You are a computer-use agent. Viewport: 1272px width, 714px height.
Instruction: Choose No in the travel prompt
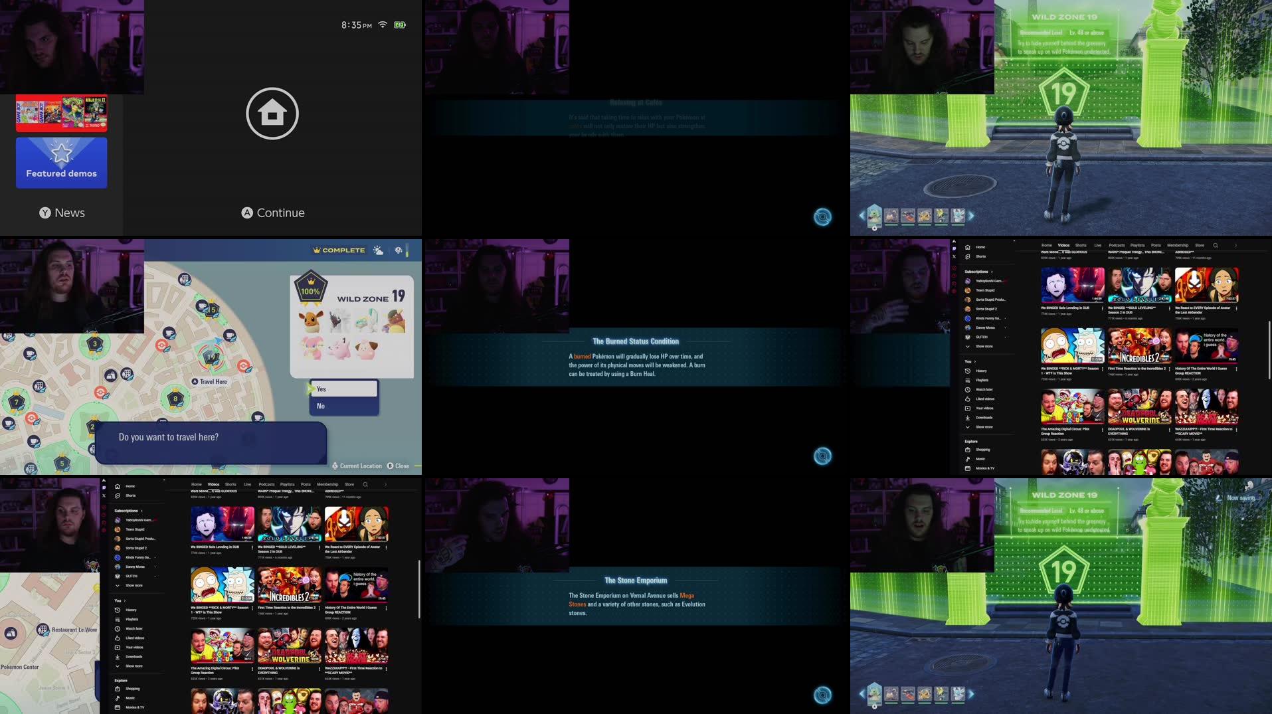(x=321, y=406)
